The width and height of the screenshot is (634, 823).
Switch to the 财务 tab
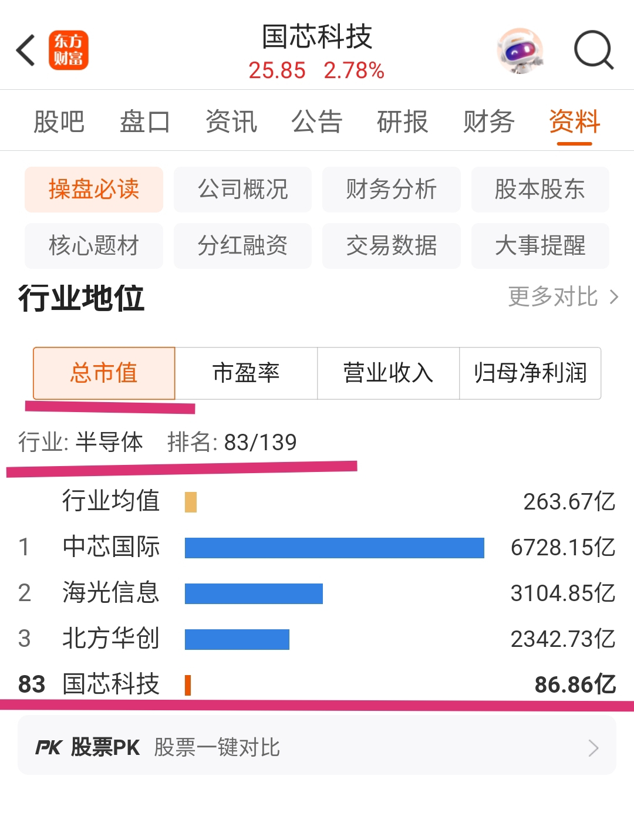click(488, 122)
